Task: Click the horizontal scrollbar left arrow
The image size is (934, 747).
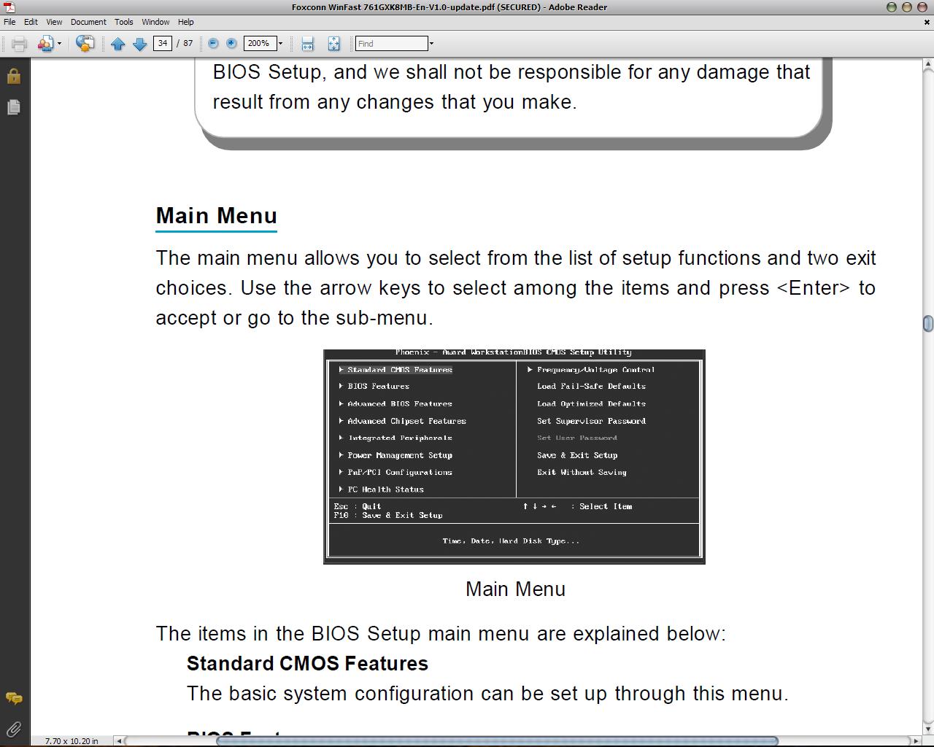Action: [x=119, y=740]
